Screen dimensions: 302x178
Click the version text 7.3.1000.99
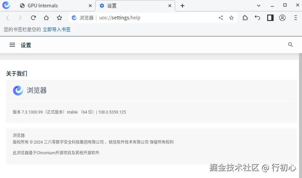click(x=32, y=112)
